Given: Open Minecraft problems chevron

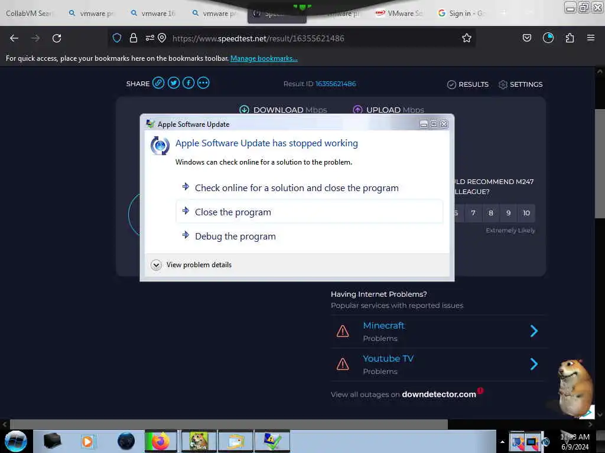Looking at the screenshot, I should [x=534, y=331].
